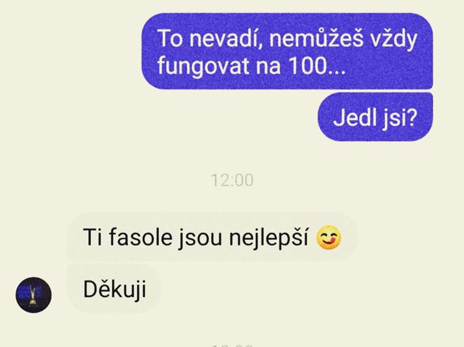This screenshot has width=464, height=347.
Task: Click the word 'nevadí' in top bubble
Action: pyautogui.click(x=225, y=39)
